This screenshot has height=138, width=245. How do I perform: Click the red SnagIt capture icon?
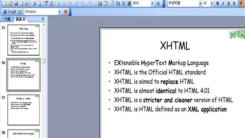[x=65, y=11]
